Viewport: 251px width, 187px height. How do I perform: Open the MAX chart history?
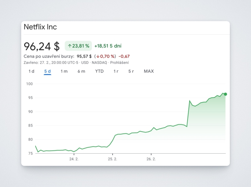(148, 71)
